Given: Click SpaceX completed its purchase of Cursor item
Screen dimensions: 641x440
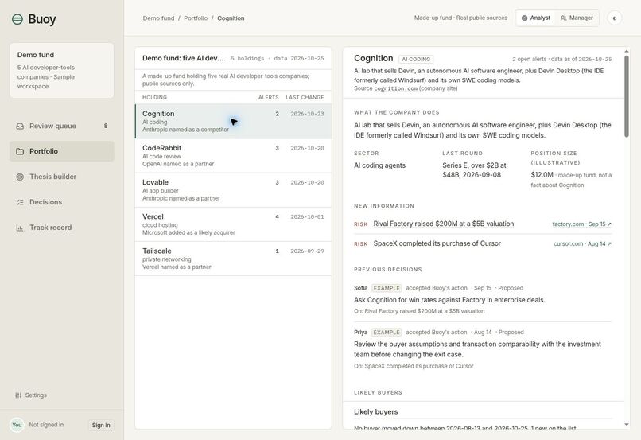Looking at the screenshot, I should tap(437, 243).
